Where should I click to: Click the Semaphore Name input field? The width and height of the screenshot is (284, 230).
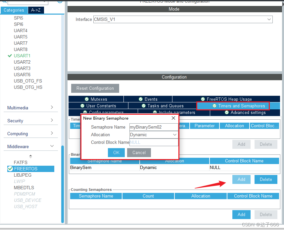tap(154, 127)
